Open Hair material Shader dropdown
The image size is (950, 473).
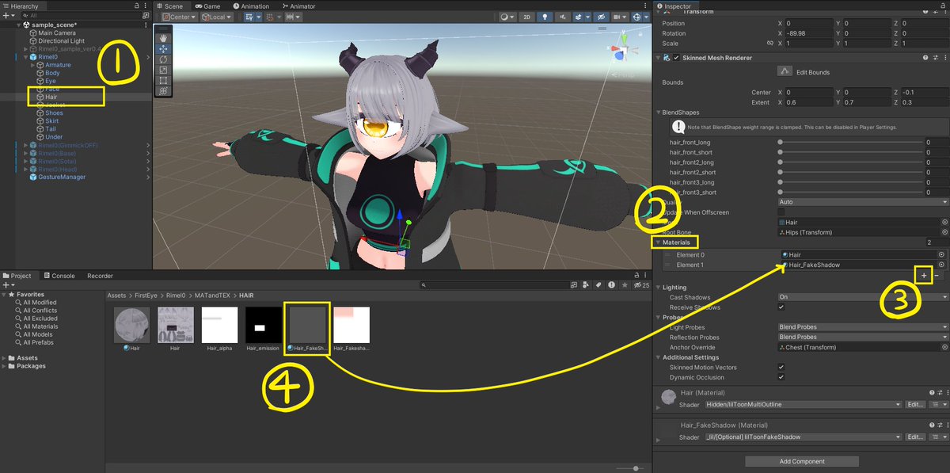[803, 405]
